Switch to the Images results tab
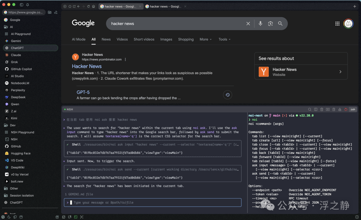The height and width of the screenshot is (220, 361). pyautogui.click(x=166, y=39)
